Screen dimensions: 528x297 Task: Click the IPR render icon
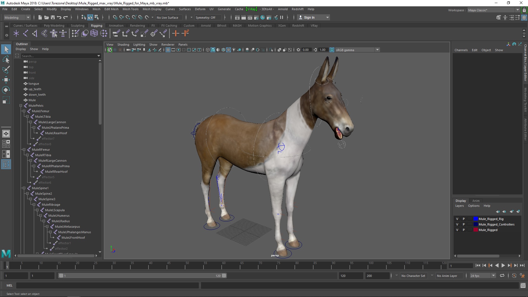pyautogui.click(x=250, y=17)
